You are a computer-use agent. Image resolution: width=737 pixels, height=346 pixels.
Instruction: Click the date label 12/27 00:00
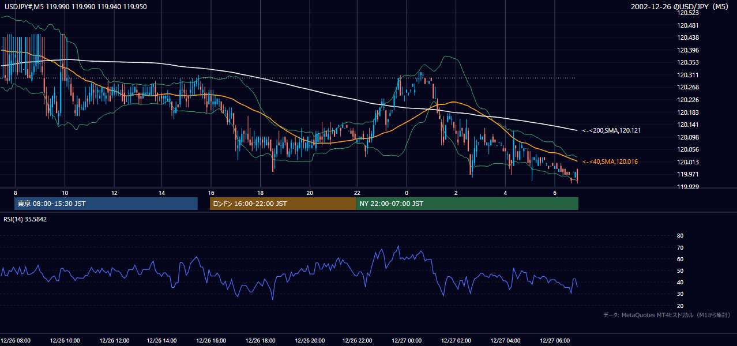407,340
